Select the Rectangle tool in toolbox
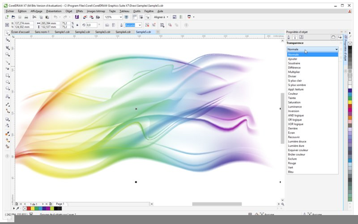 [8, 75]
